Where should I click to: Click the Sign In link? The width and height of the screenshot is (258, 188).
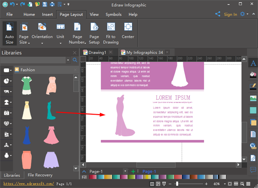click(230, 14)
